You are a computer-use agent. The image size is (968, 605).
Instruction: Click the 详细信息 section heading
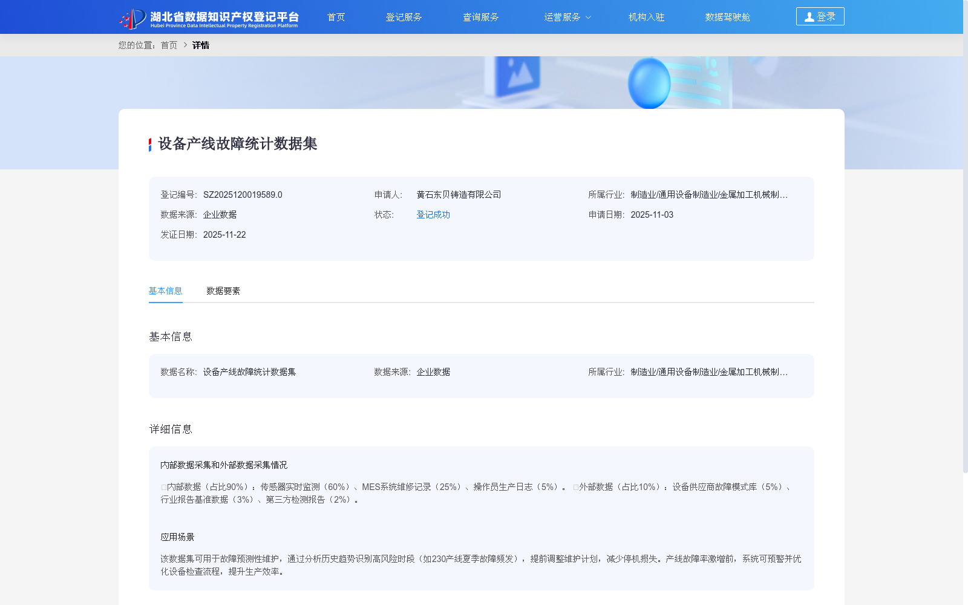(x=171, y=430)
